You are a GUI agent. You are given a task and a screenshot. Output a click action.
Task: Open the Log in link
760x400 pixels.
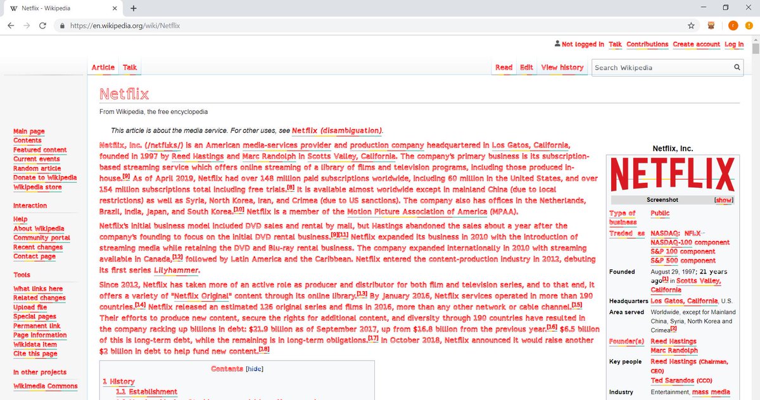[734, 44]
